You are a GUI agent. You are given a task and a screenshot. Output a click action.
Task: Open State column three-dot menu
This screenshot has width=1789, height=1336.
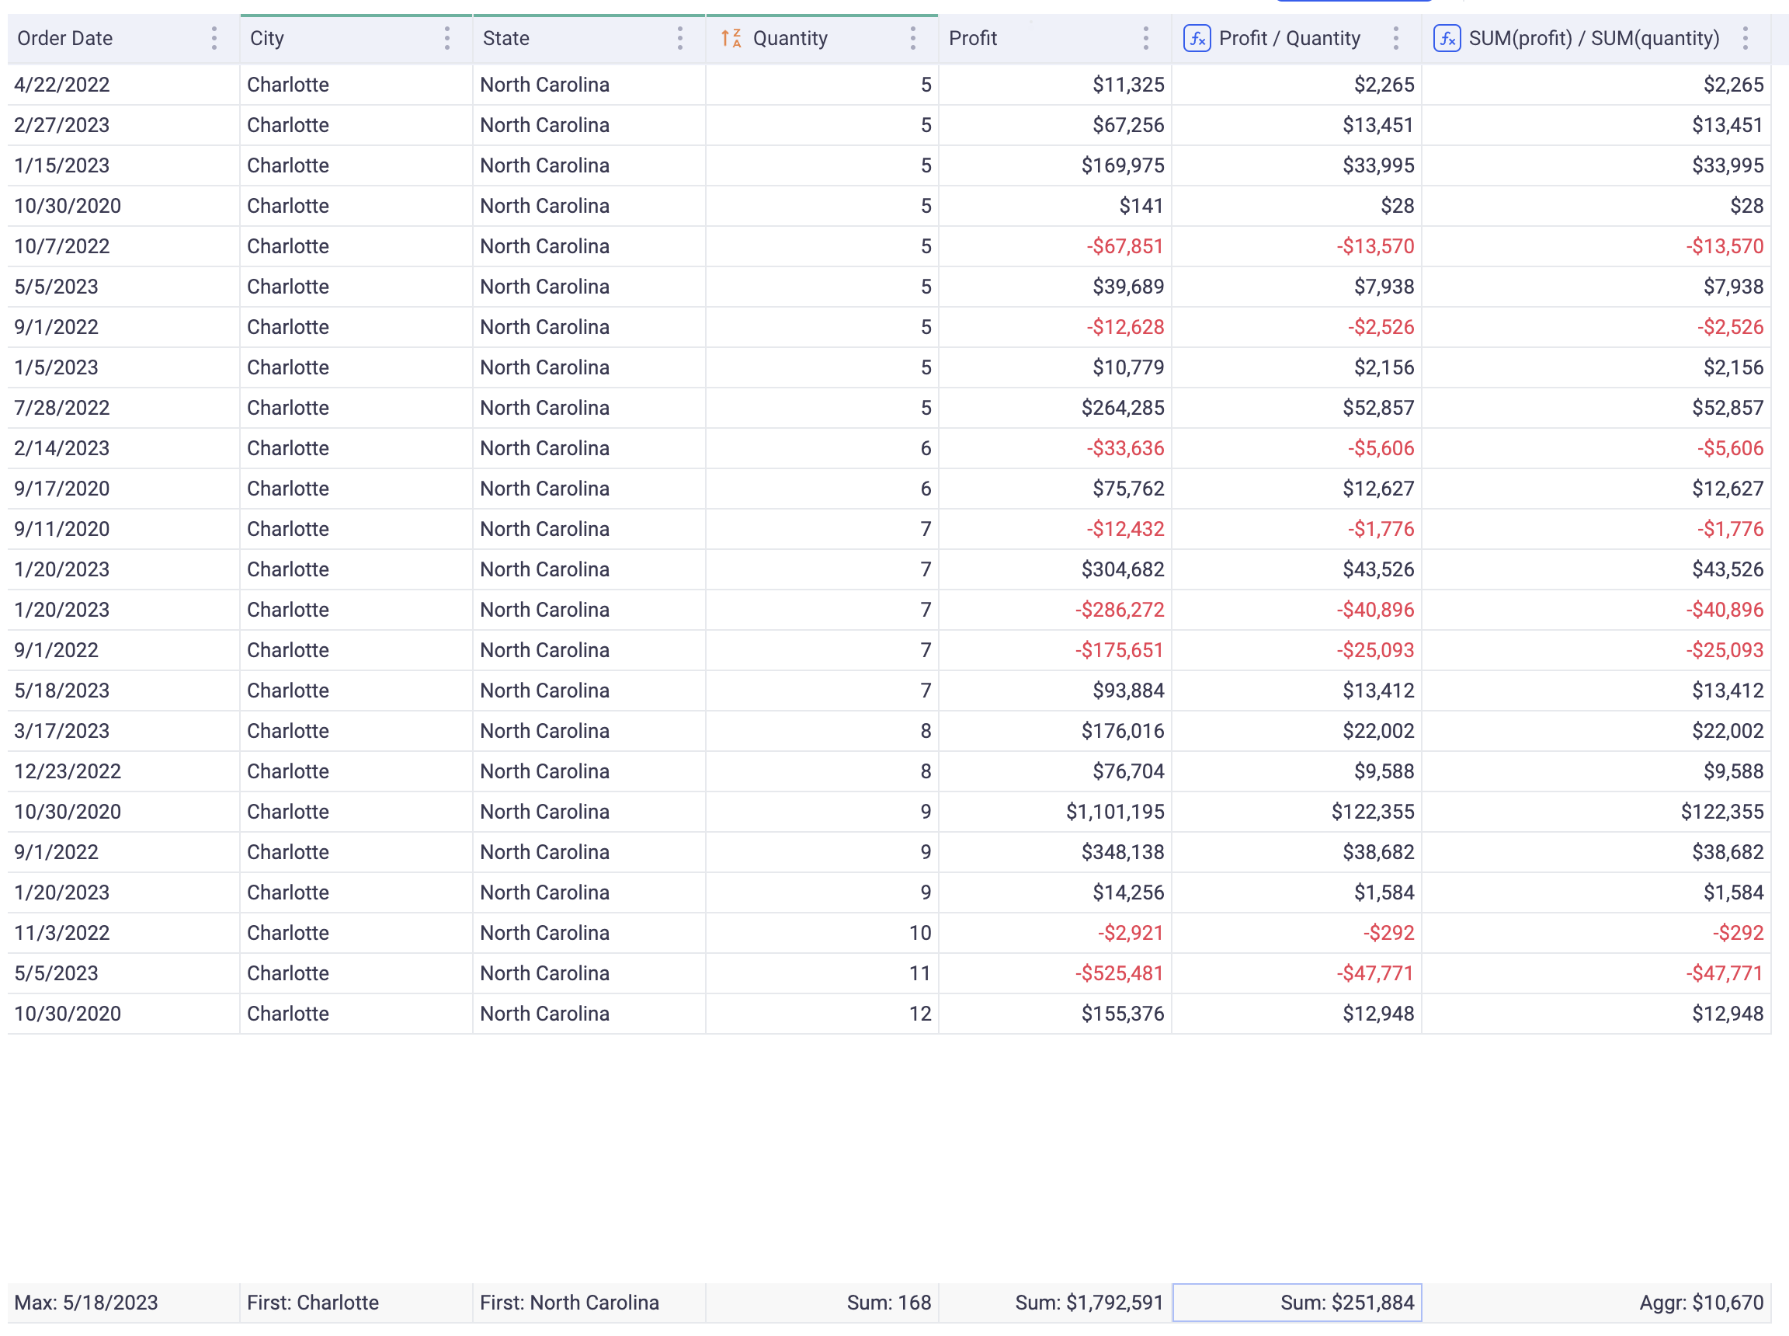click(679, 38)
